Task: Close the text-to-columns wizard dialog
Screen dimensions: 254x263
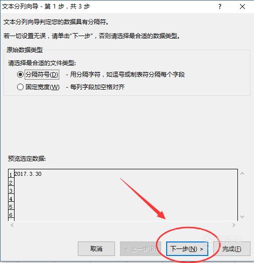Action: 242,7
